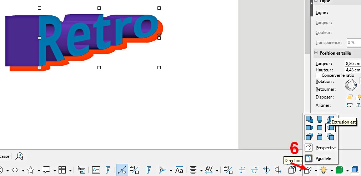
Task: Open 3D surface dropdown arrow
Action: tap(347, 171)
